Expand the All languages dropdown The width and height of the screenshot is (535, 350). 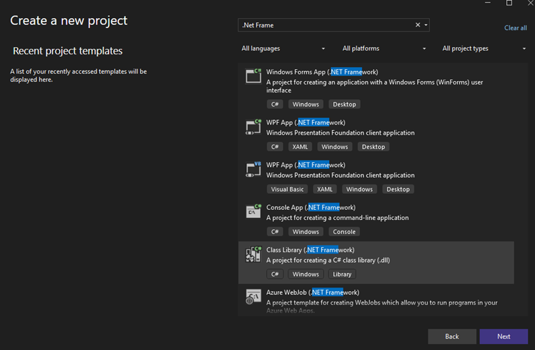click(283, 48)
